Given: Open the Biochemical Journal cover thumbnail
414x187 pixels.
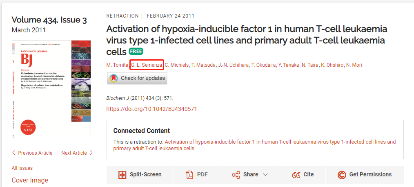Looking at the screenshot, I should tap(51, 89).
